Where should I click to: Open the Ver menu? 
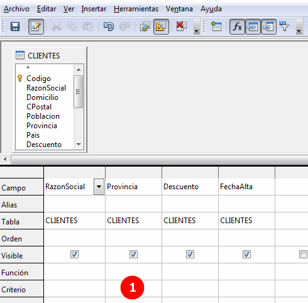tap(69, 9)
